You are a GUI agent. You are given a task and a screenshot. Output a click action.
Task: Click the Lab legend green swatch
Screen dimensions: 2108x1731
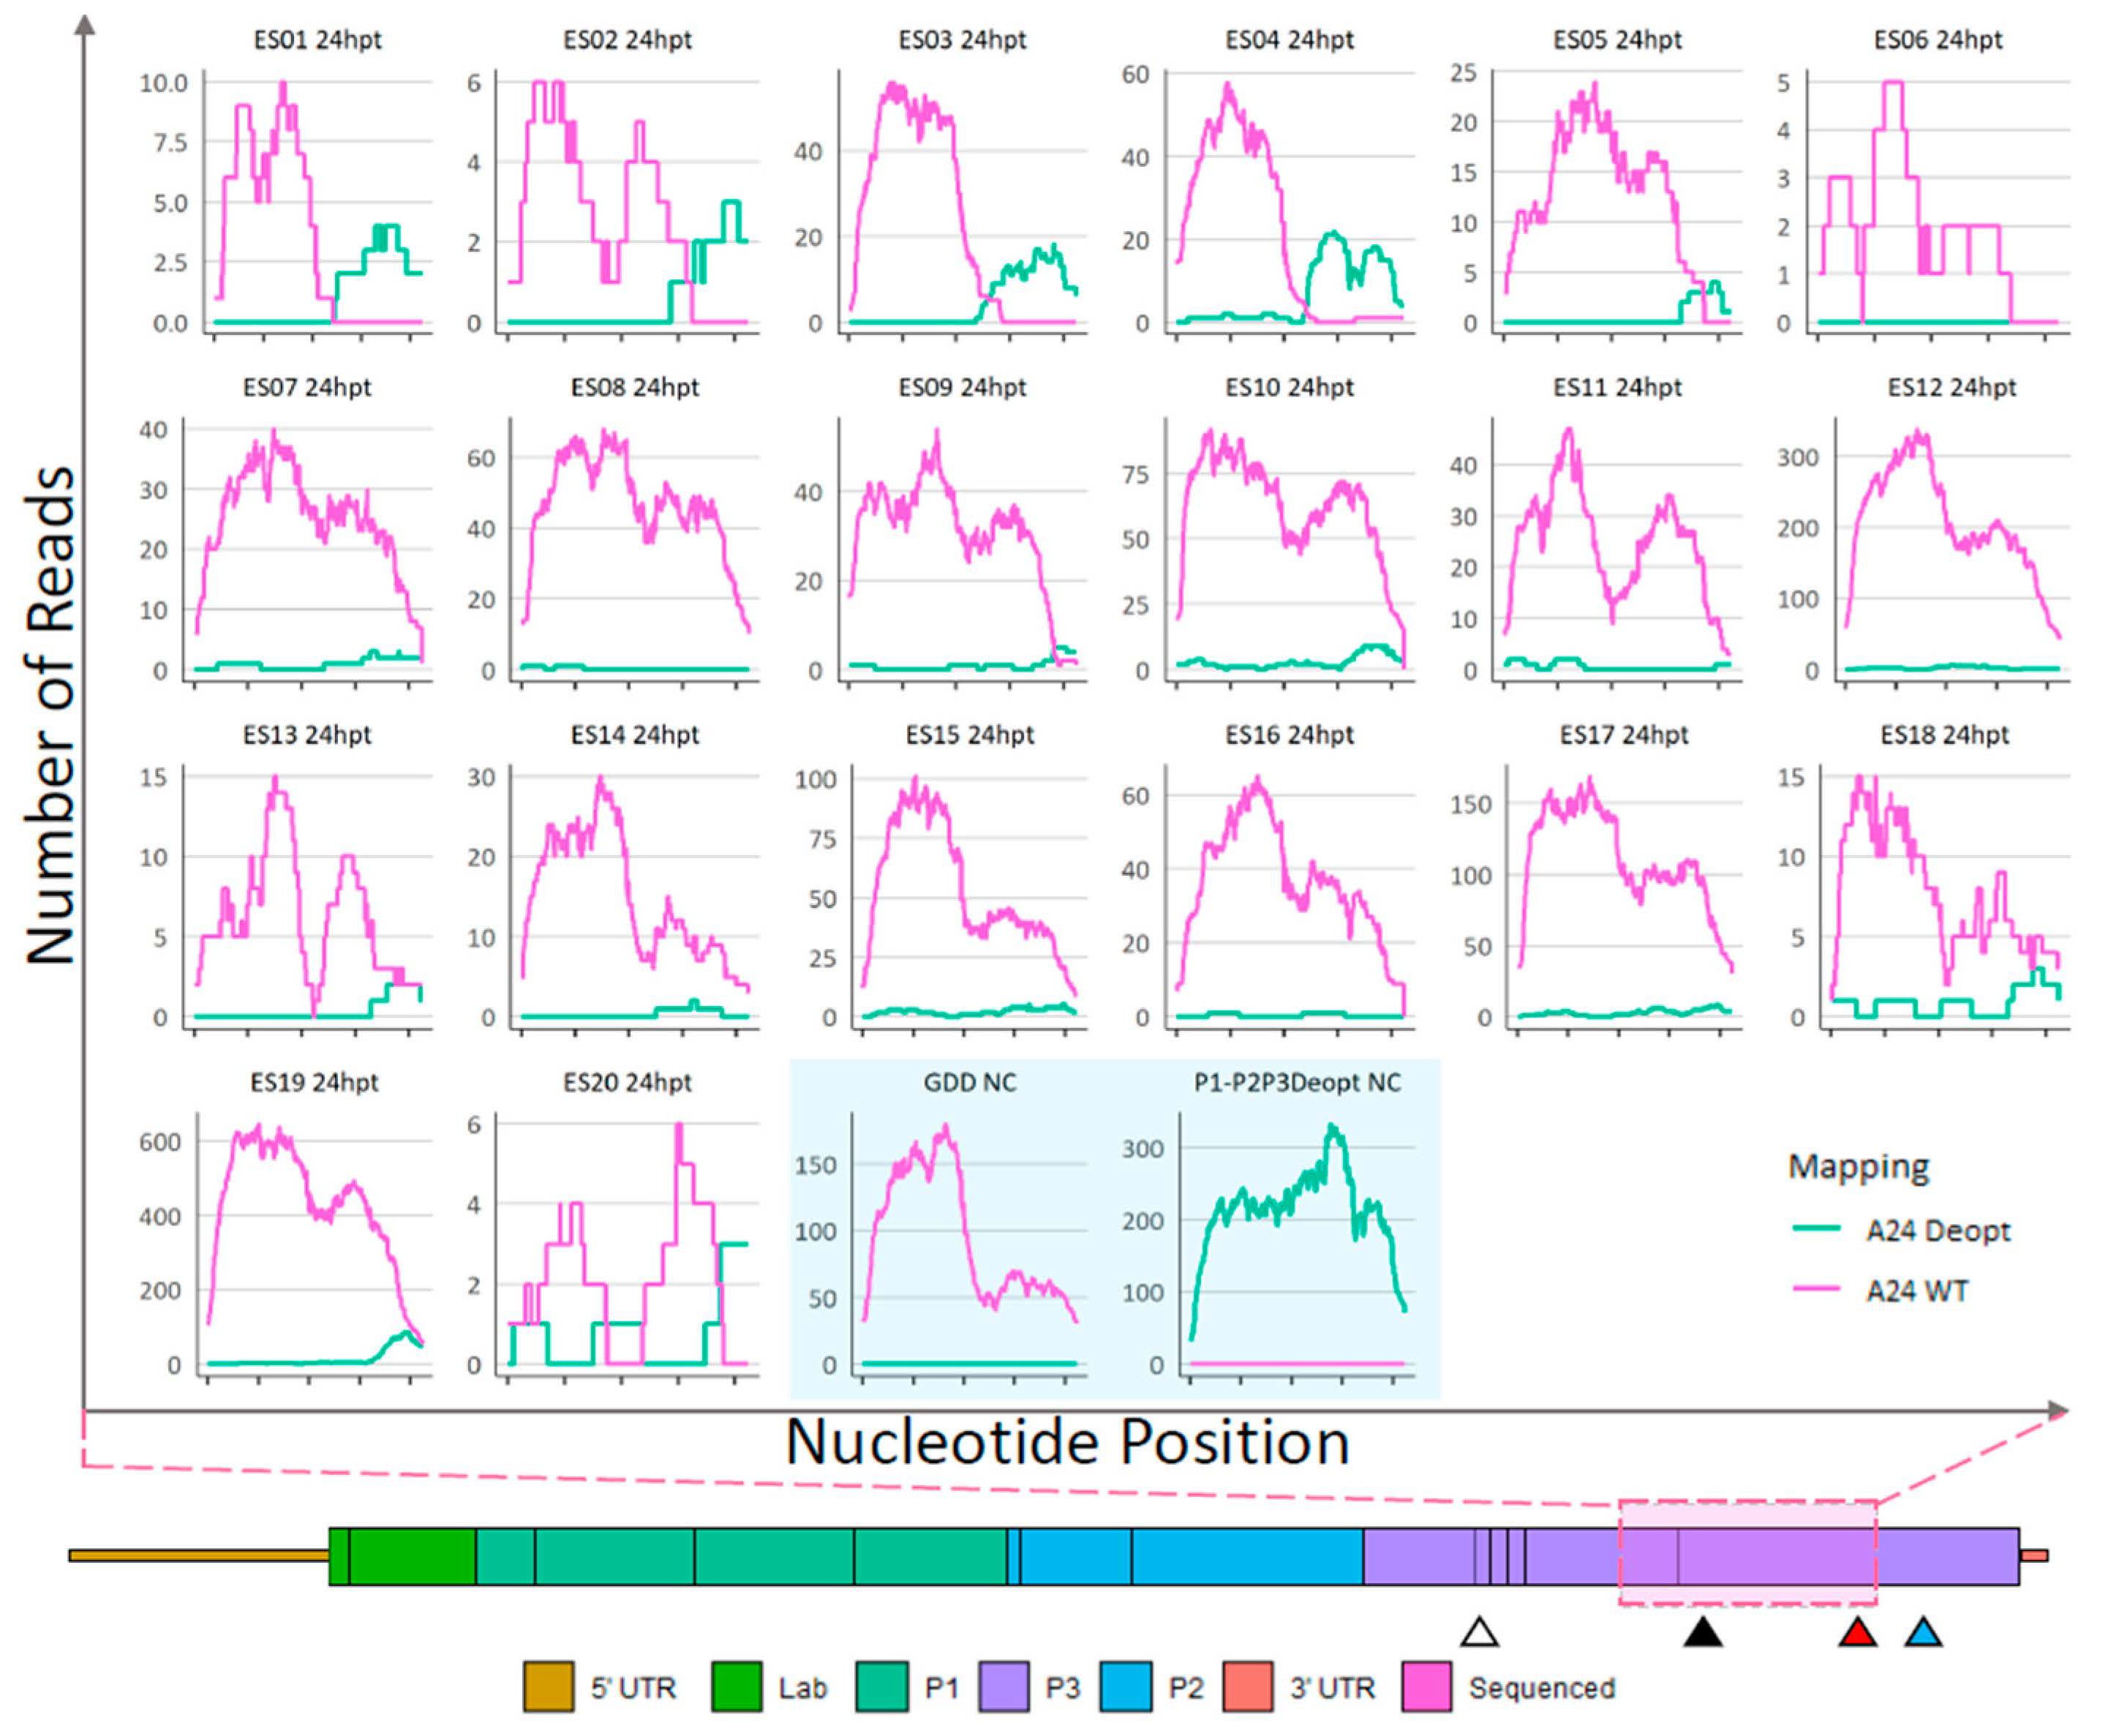pos(737,1687)
